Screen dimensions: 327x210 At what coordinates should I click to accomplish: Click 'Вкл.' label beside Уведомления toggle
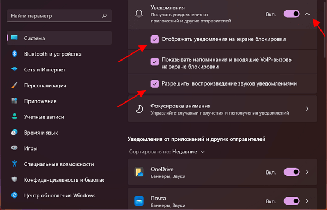pyautogui.click(x=270, y=14)
